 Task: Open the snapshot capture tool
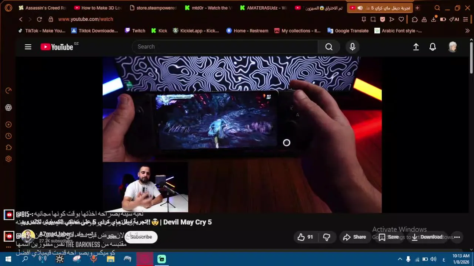pos(373,19)
